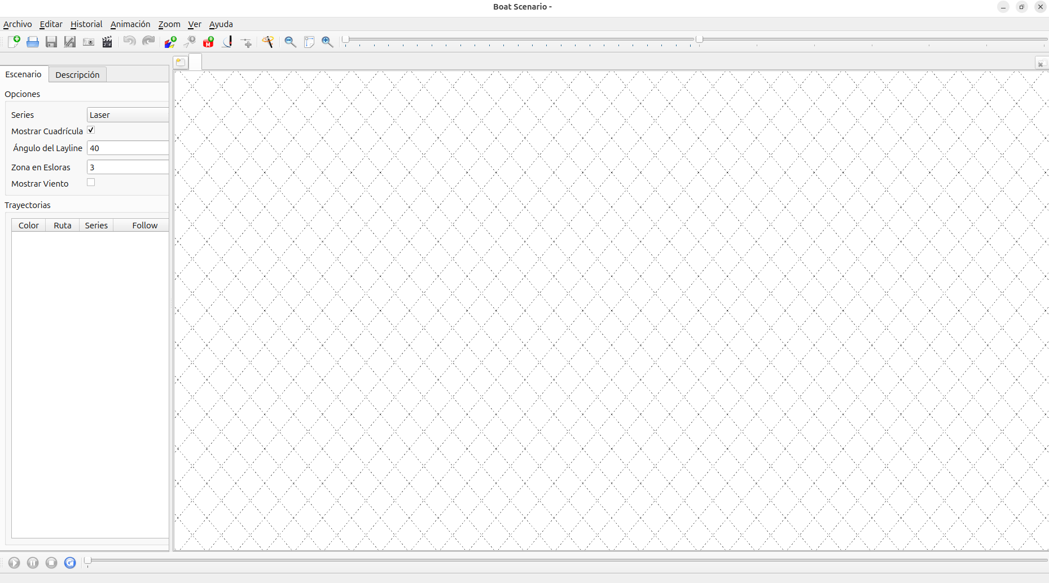Switch to the Descripción tab

point(77,75)
